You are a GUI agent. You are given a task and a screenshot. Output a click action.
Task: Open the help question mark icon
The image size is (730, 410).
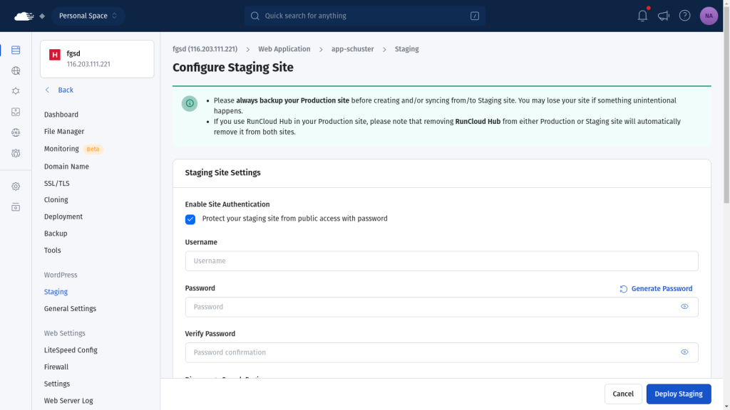click(685, 16)
